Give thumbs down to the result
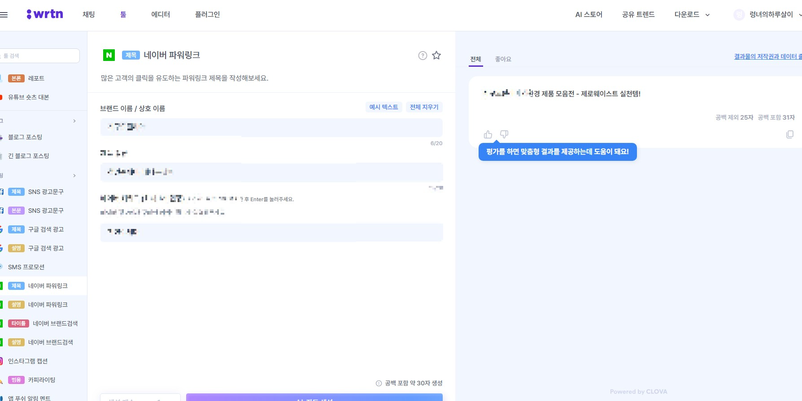 pos(504,134)
